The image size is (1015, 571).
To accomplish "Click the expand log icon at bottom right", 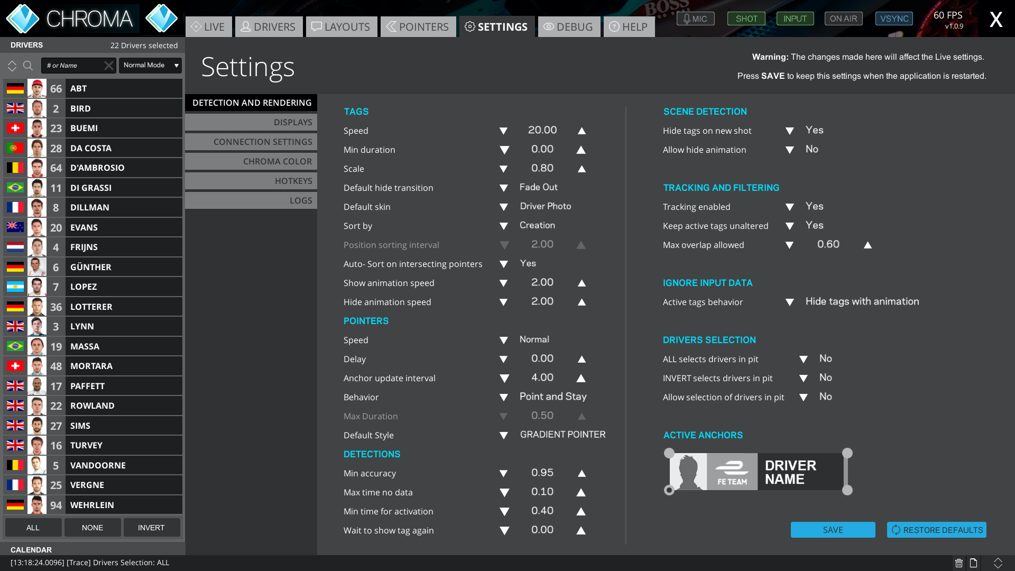I will (998, 563).
